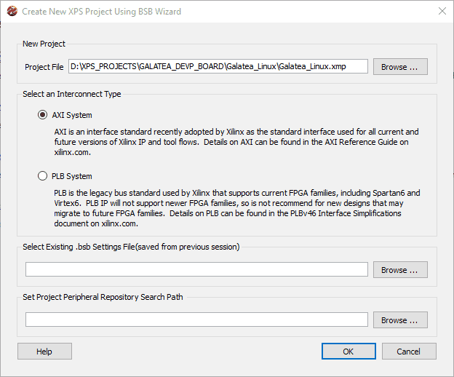Click the Peripheral Repository Search Path field
454x377 pixels.
[196, 320]
